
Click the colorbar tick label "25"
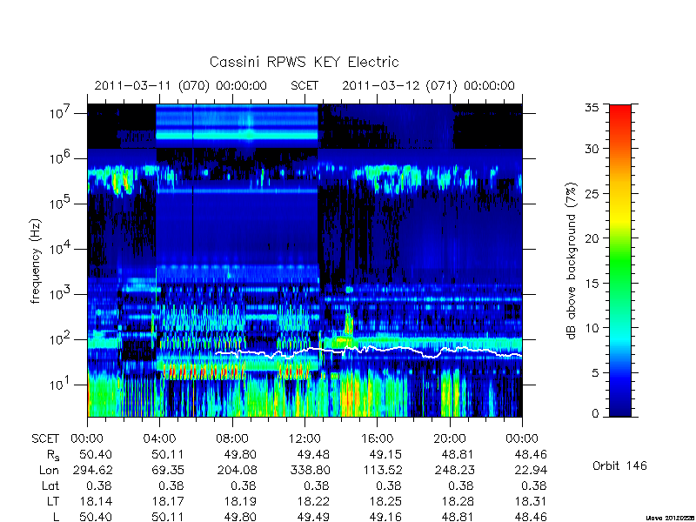[x=592, y=193]
